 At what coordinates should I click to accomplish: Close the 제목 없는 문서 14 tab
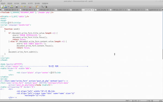click(x=126, y=10)
